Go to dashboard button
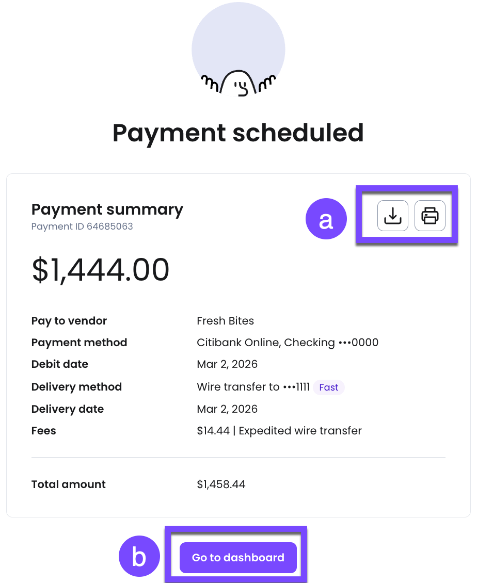The height and width of the screenshot is (583, 477). click(238, 557)
